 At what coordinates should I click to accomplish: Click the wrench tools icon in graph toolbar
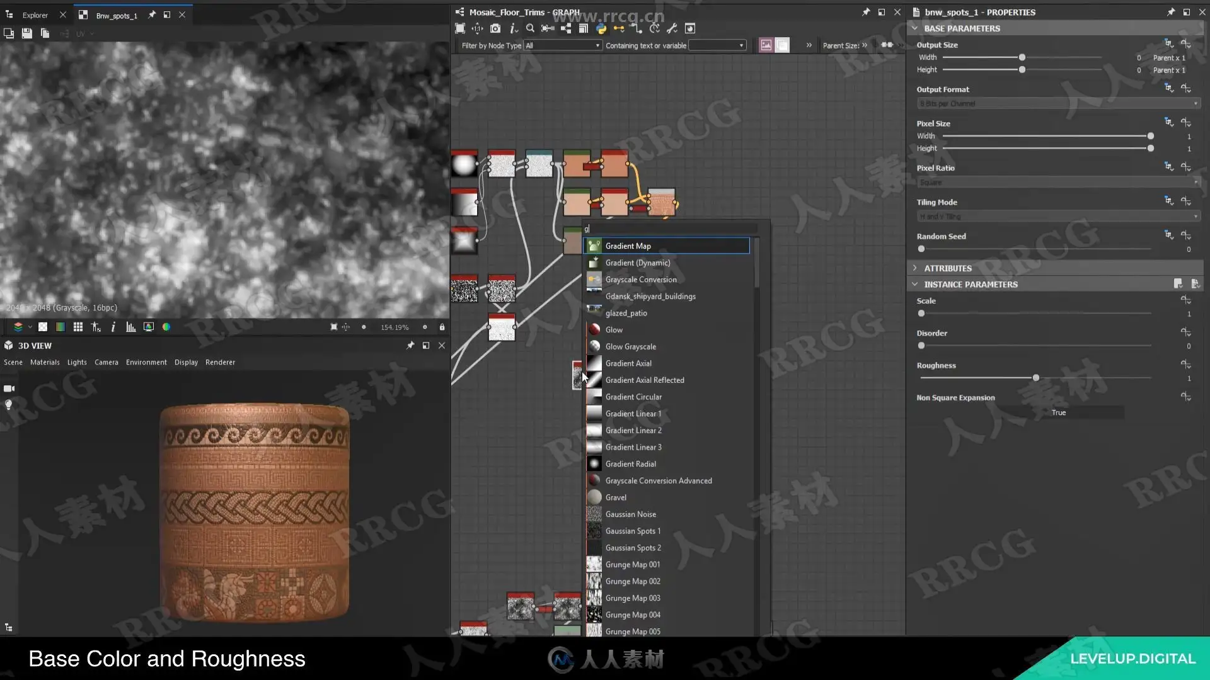tap(672, 28)
